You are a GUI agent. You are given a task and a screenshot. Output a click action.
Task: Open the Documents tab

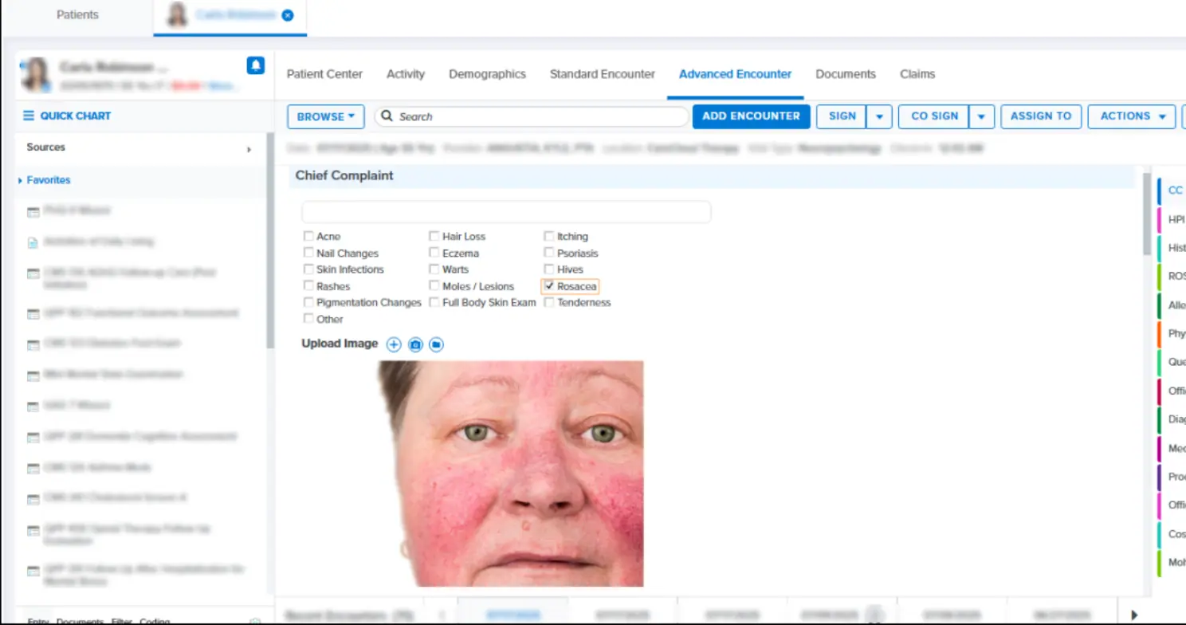pyautogui.click(x=845, y=73)
